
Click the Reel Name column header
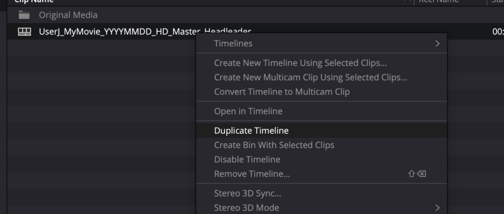pyautogui.click(x=439, y=1)
